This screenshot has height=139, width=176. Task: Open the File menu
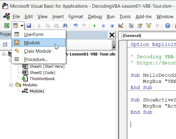click(16, 17)
